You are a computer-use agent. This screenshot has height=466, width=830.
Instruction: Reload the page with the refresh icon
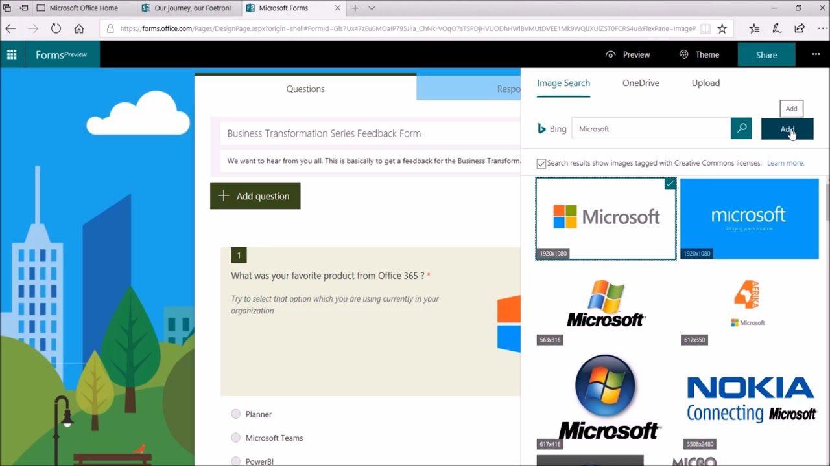56,28
